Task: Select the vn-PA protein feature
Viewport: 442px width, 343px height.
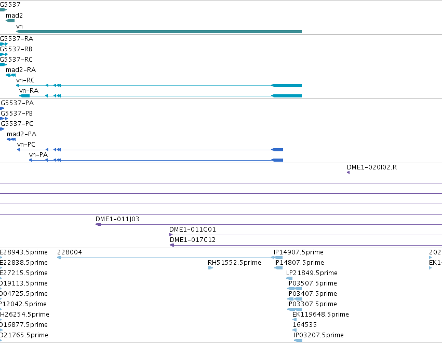Action: [156, 160]
